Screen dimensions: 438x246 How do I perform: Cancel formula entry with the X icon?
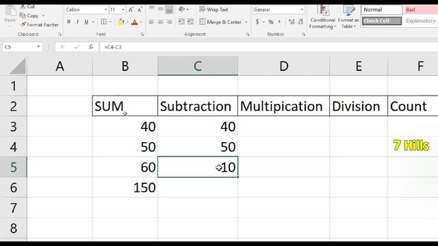click(x=62, y=47)
